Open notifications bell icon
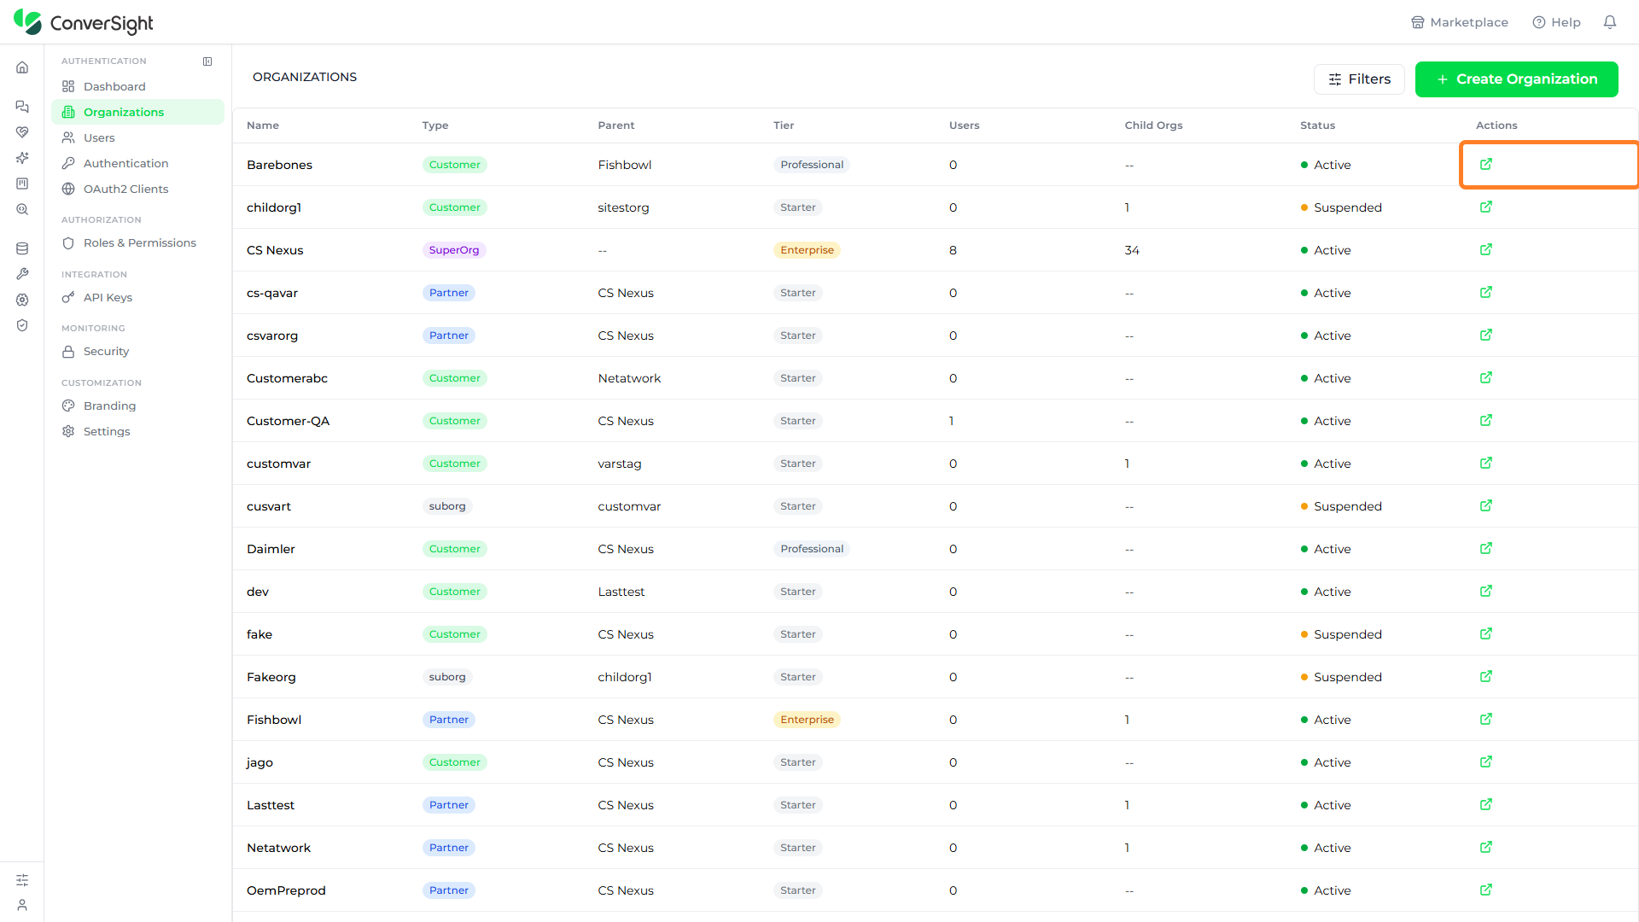Screen dimensions: 1639x922 click(1610, 22)
